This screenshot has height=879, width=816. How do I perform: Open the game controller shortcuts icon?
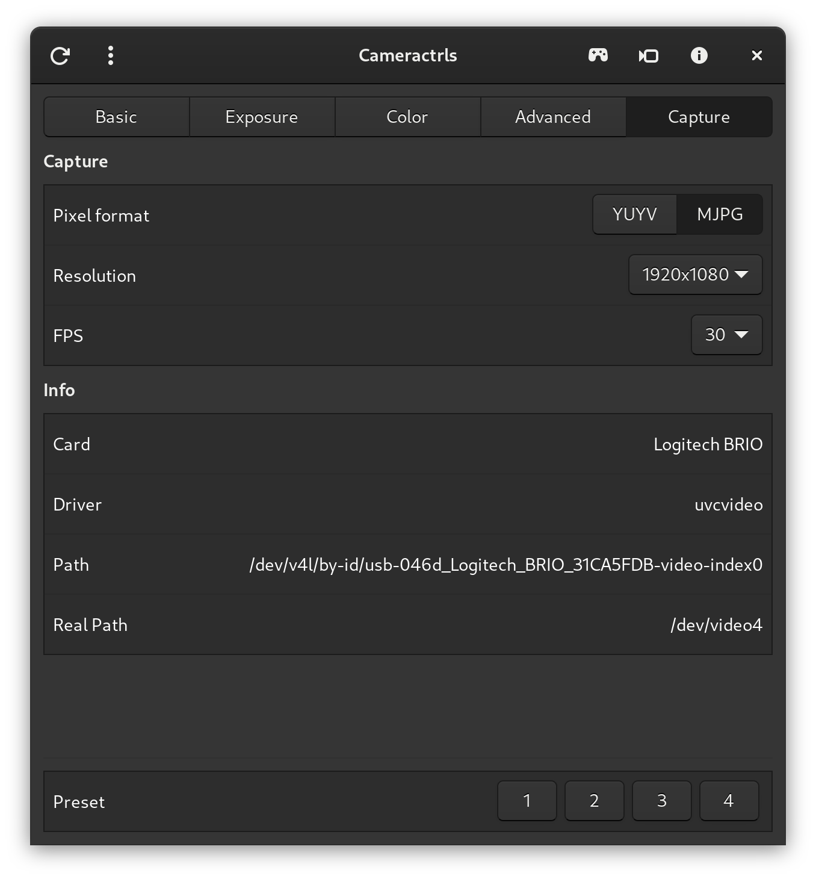coord(598,56)
